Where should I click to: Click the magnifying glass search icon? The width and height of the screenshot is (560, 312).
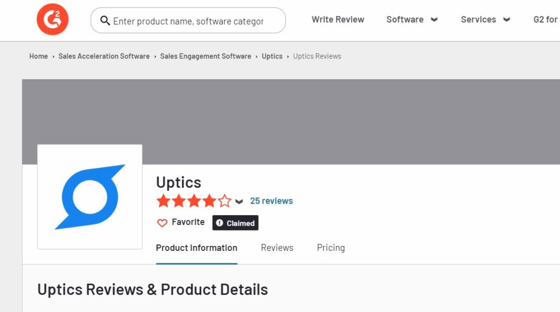pos(104,21)
